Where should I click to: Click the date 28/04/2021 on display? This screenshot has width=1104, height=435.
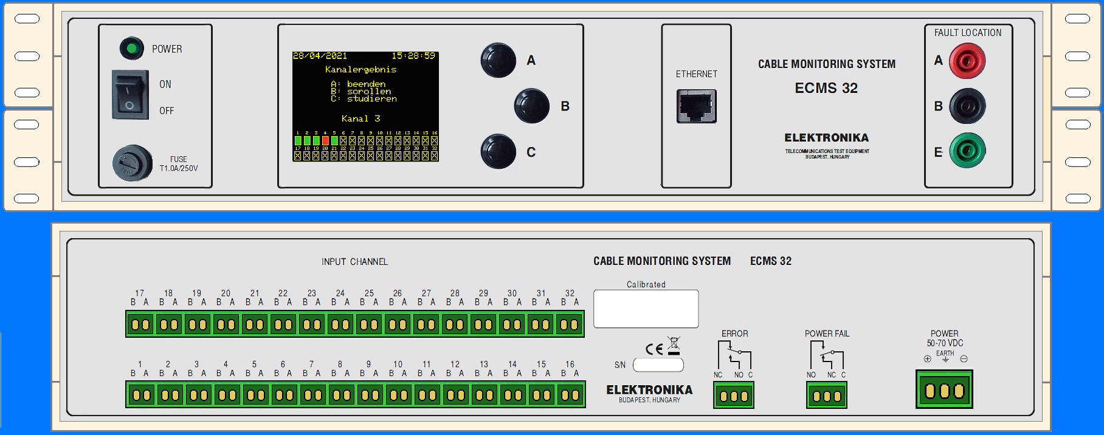320,56
